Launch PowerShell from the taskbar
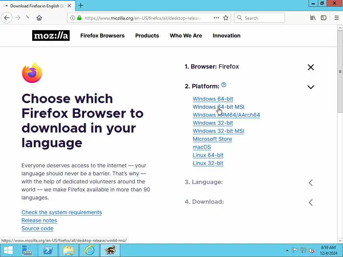343x257 pixels. point(48,250)
